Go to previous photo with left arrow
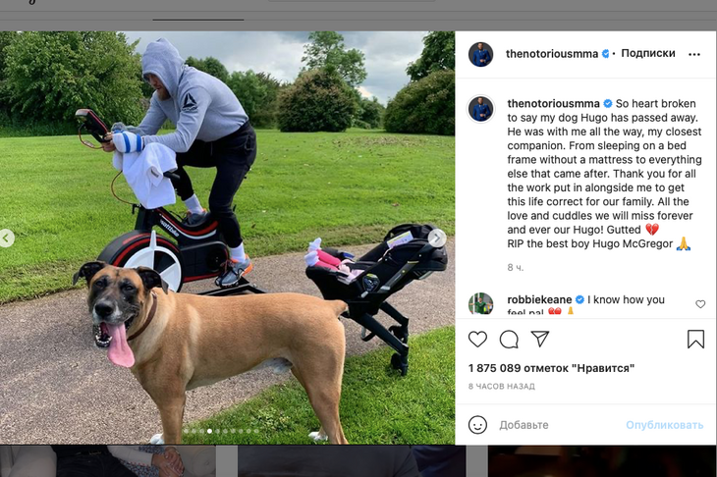The width and height of the screenshot is (717, 477). 6,238
